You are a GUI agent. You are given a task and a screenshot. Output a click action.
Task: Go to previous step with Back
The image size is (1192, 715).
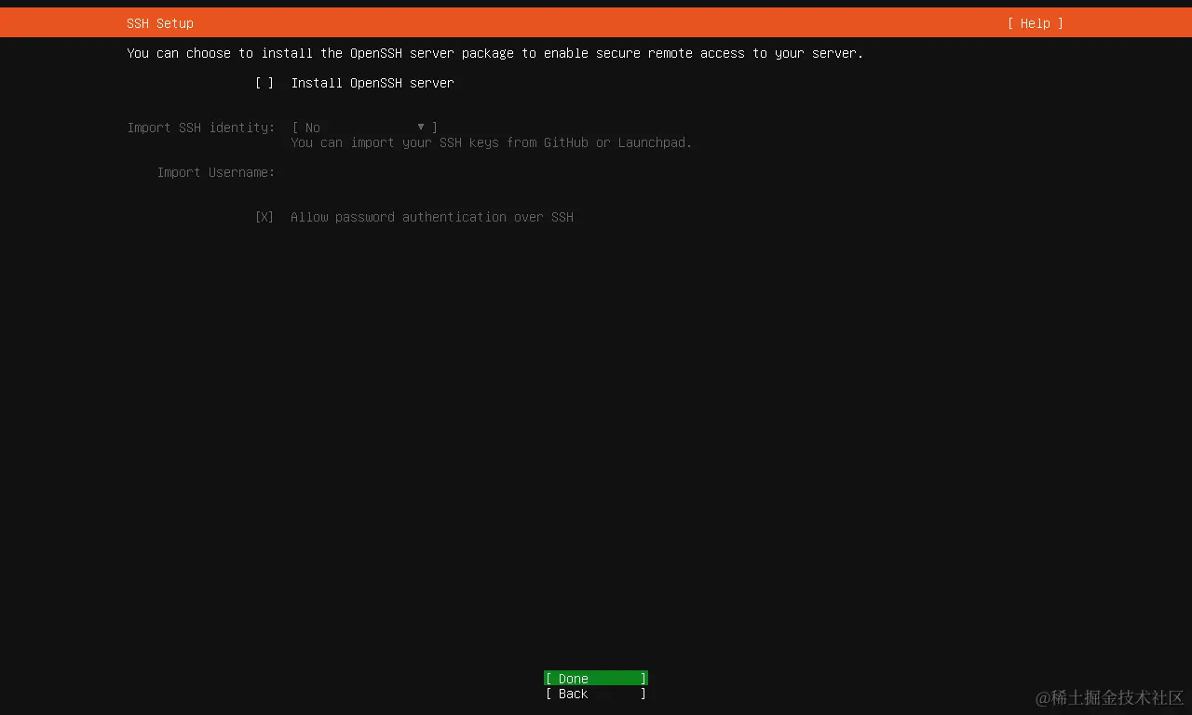click(596, 694)
